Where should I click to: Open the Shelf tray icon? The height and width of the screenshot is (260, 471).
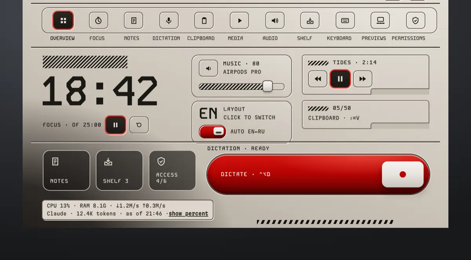(310, 20)
